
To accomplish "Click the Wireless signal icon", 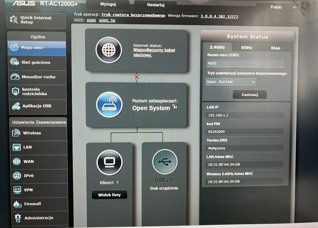I will [x=16, y=133].
